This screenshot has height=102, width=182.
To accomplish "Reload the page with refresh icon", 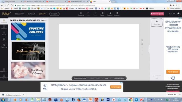I will pyautogui.click(x=8, y=5).
